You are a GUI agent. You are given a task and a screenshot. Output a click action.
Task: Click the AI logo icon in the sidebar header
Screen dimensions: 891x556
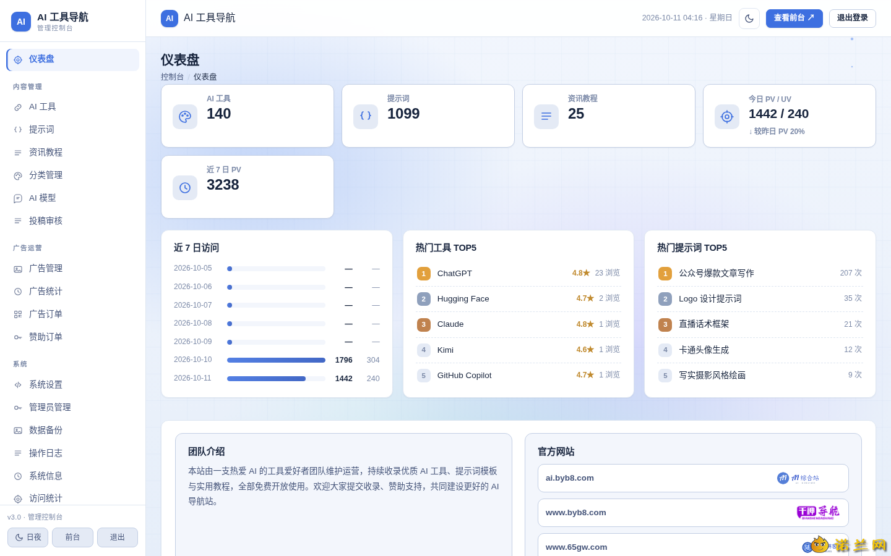21,22
